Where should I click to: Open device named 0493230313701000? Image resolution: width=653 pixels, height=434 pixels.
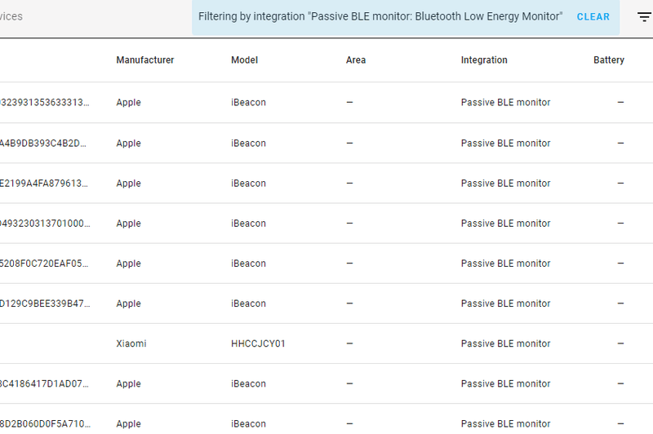[45, 224]
